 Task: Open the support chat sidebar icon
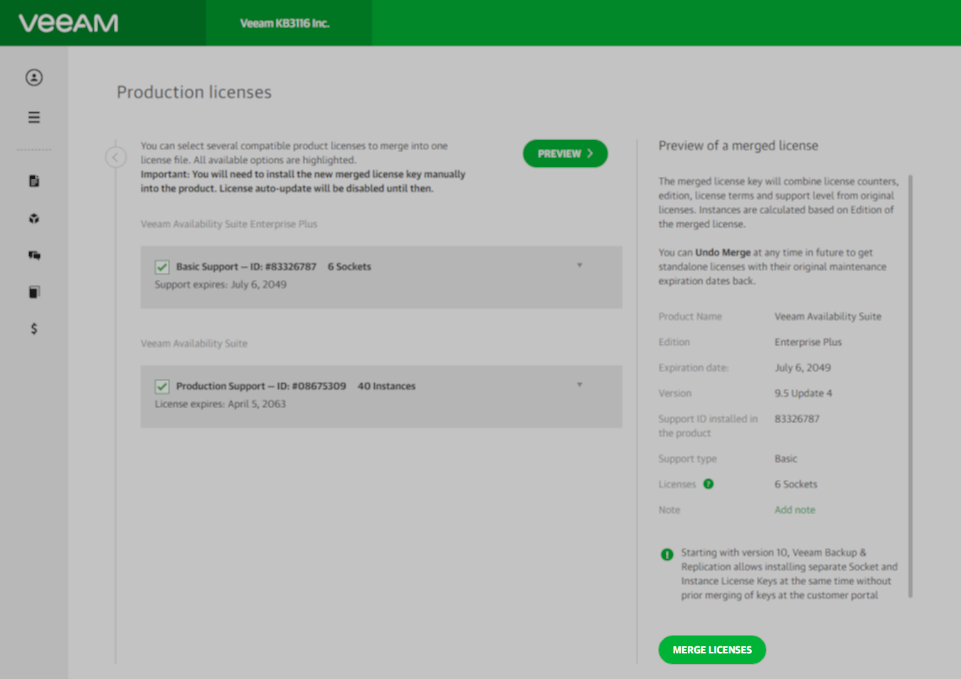(34, 255)
